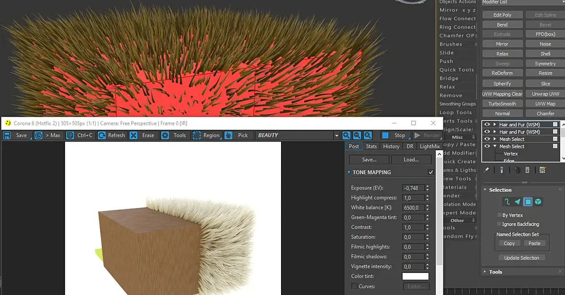Open the BEAUTY render element dropdown
The height and width of the screenshot is (295, 565).
(337, 136)
